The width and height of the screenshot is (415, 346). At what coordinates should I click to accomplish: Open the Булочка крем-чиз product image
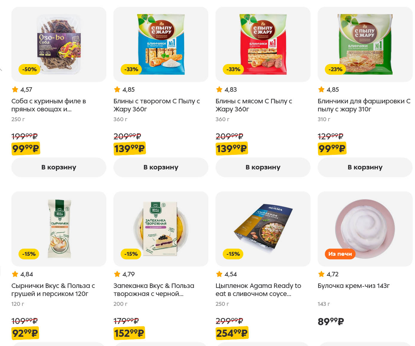(365, 229)
